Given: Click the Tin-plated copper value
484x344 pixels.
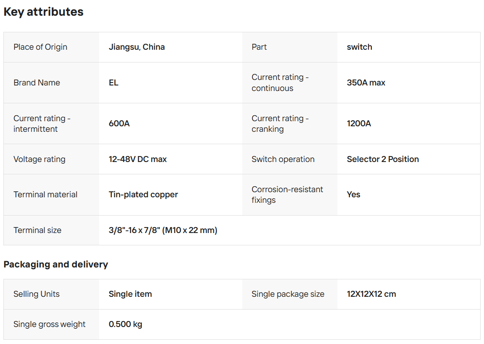Looking at the screenshot, I should (x=143, y=195).
